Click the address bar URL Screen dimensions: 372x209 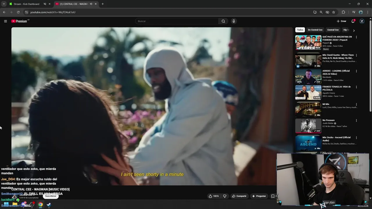[x=53, y=12]
